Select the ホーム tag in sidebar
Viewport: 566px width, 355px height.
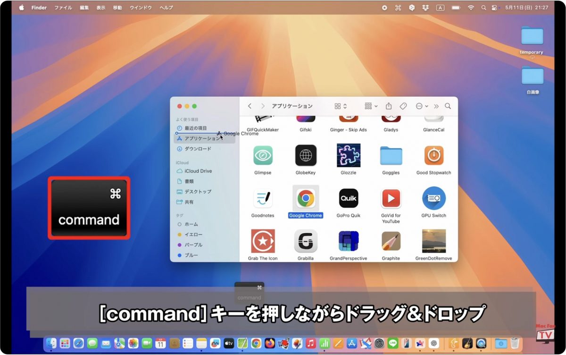(x=205, y=224)
